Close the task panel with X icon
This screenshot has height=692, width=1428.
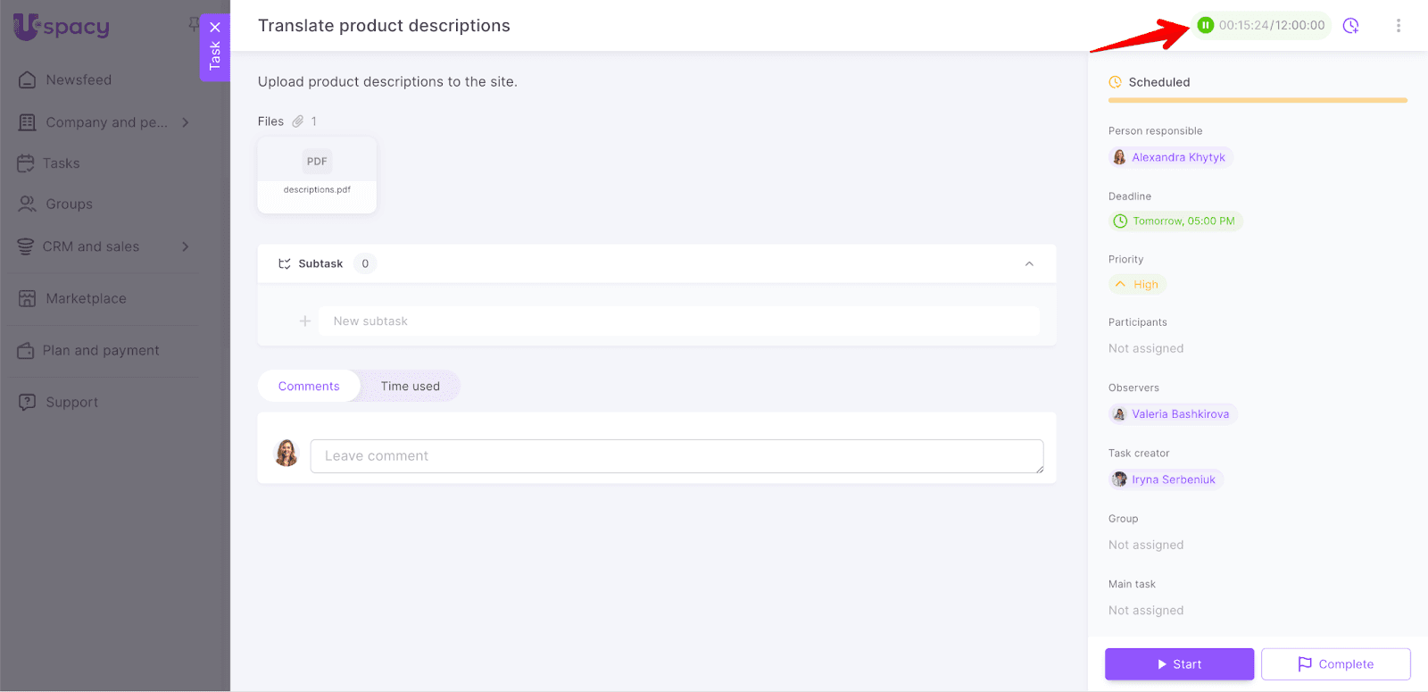click(x=215, y=27)
